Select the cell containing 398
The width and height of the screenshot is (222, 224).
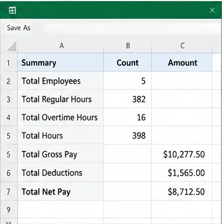pyautogui.click(x=128, y=136)
